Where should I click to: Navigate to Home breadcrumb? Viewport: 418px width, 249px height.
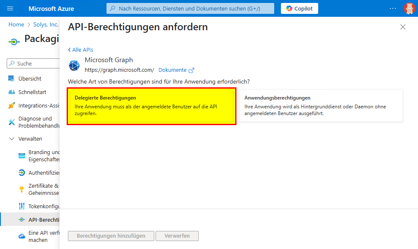coord(16,24)
